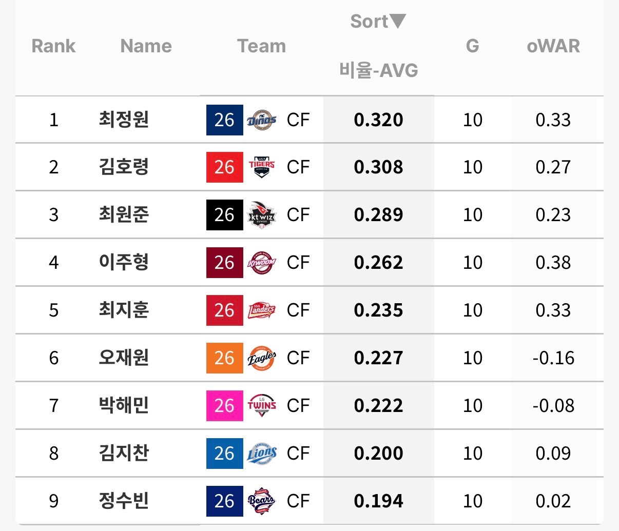Click the Kiwoom Heroes team logo
The image size is (619, 531).
261,263
